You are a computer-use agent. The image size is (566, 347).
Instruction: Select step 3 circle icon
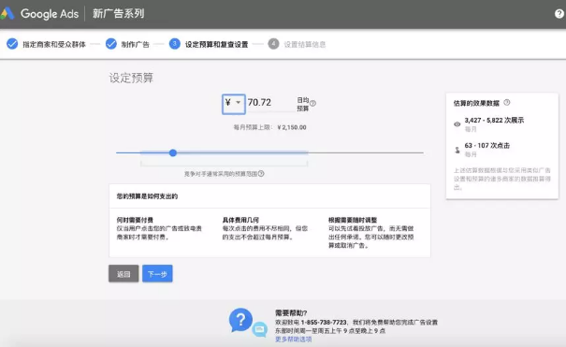[x=175, y=44]
